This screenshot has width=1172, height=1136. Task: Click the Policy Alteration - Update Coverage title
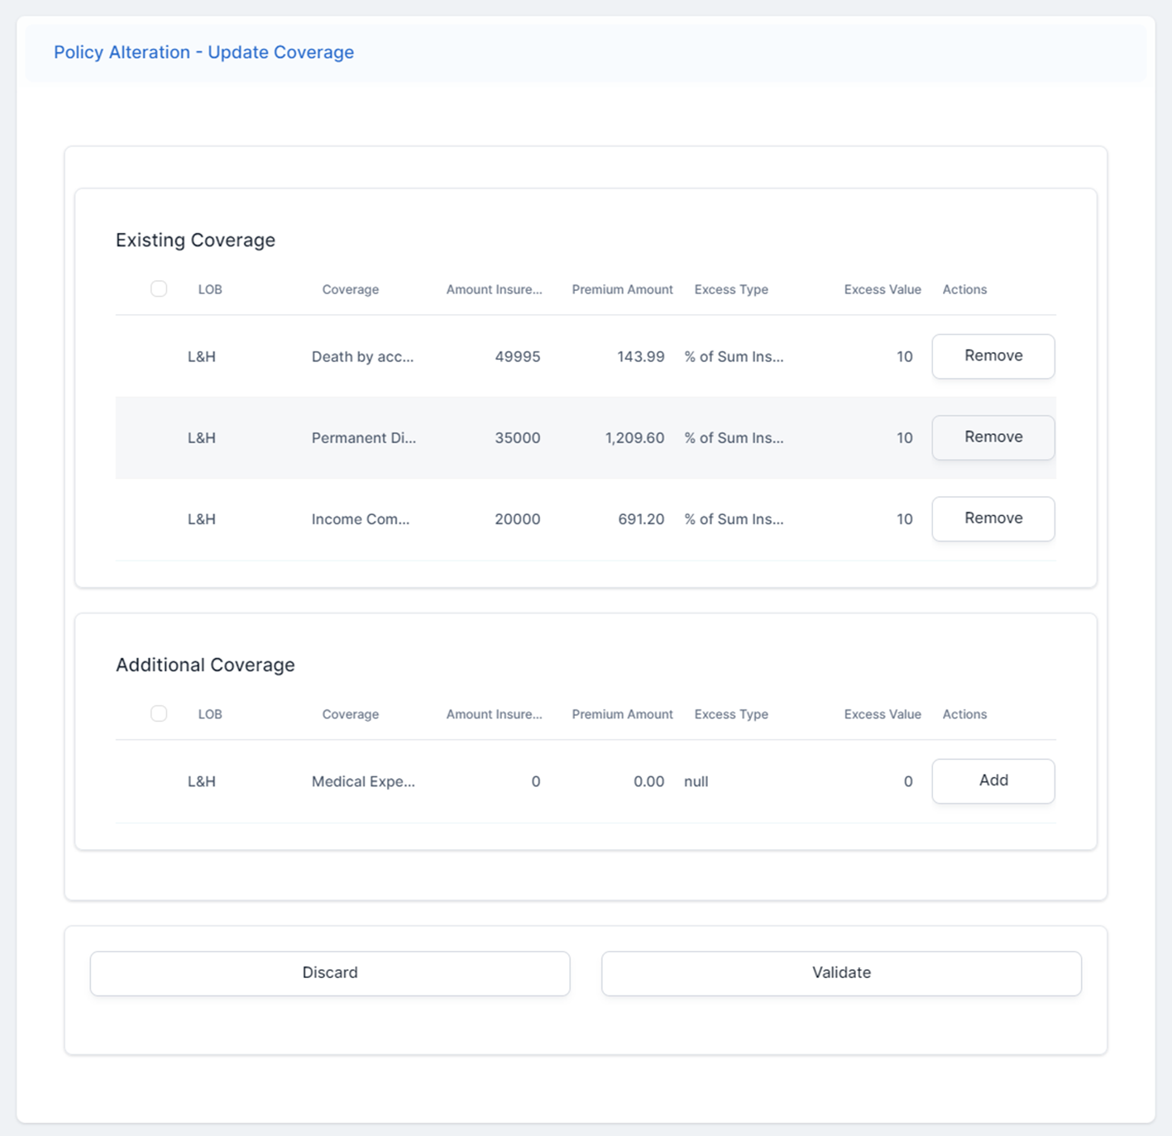point(203,52)
